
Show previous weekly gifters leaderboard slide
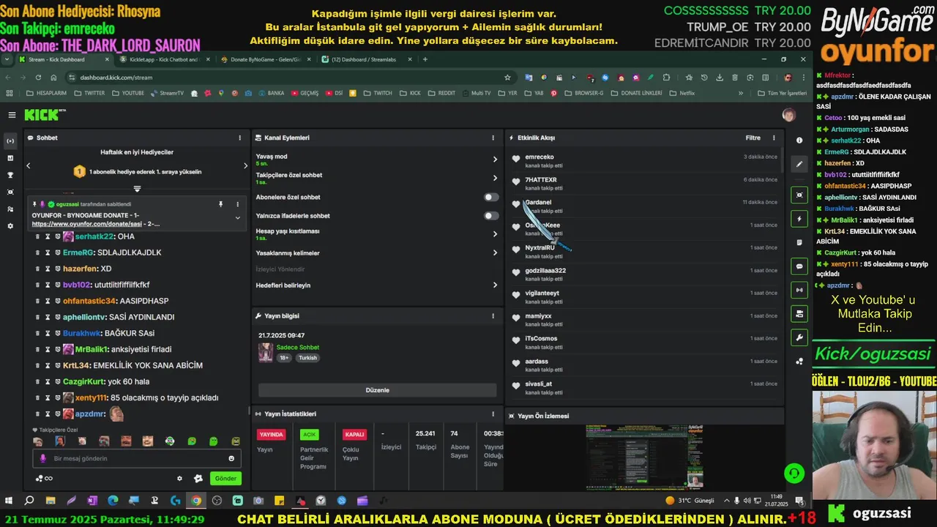tap(29, 165)
